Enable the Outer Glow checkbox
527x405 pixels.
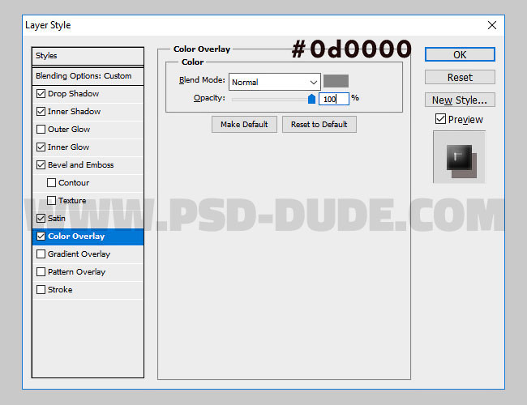pyautogui.click(x=41, y=129)
